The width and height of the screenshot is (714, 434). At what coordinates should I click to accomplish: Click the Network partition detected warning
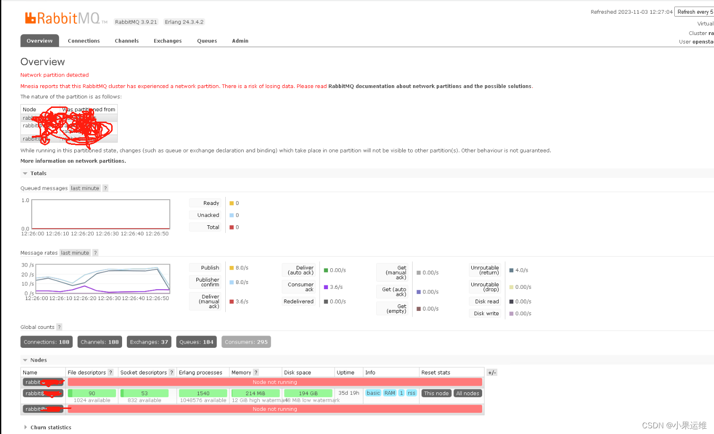pyautogui.click(x=54, y=75)
